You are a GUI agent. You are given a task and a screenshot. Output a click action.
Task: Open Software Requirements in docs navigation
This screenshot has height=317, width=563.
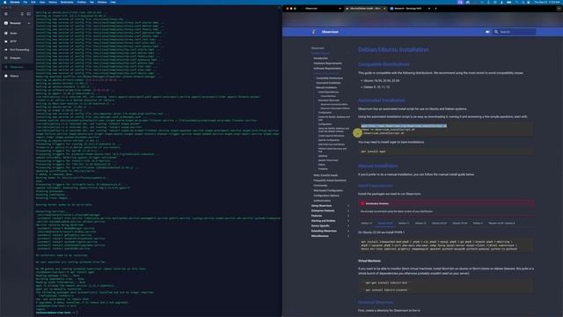tap(327, 69)
